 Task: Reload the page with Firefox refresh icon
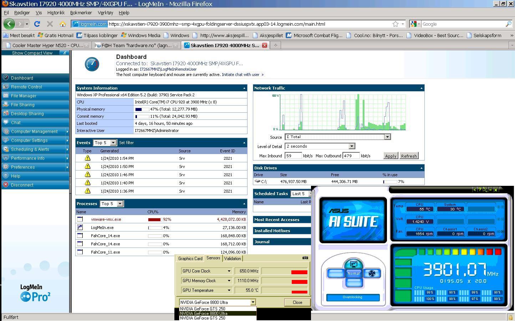37,24
